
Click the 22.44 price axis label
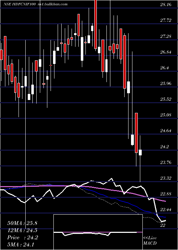coord(166,210)
